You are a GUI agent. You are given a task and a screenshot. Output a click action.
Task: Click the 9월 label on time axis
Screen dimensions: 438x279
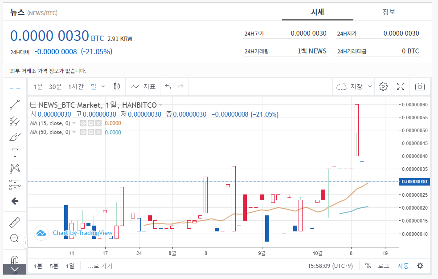coord(262,253)
